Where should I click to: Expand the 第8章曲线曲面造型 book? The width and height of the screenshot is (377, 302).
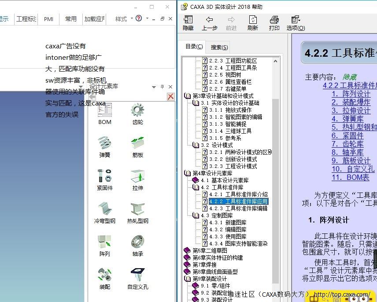(187, 272)
